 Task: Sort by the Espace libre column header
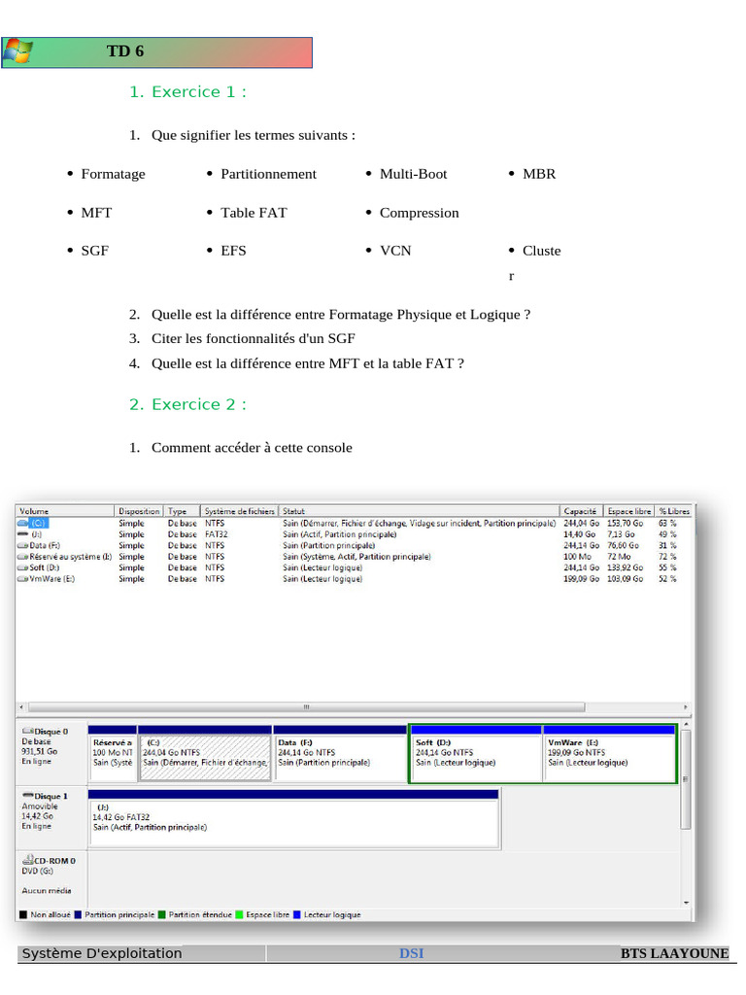[x=628, y=511]
